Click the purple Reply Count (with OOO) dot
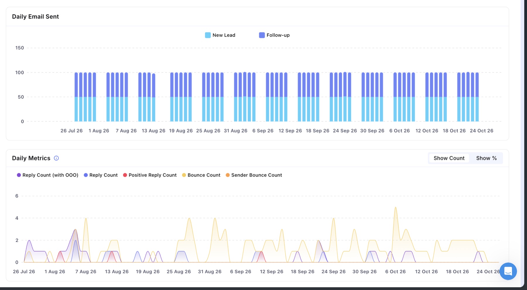 pyautogui.click(x=19, y=175)
